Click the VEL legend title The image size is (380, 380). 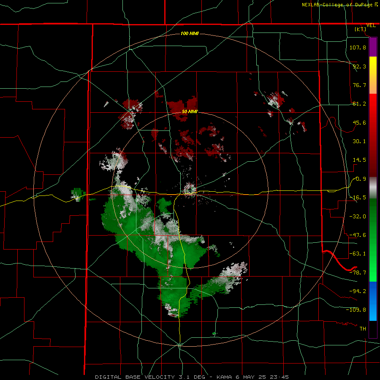tap(371, 25)
